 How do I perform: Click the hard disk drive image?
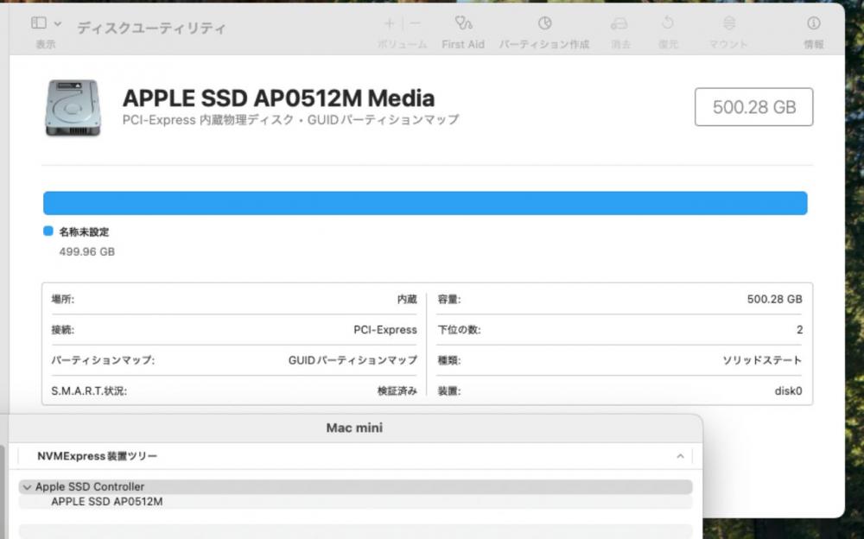tap(73, 107)
